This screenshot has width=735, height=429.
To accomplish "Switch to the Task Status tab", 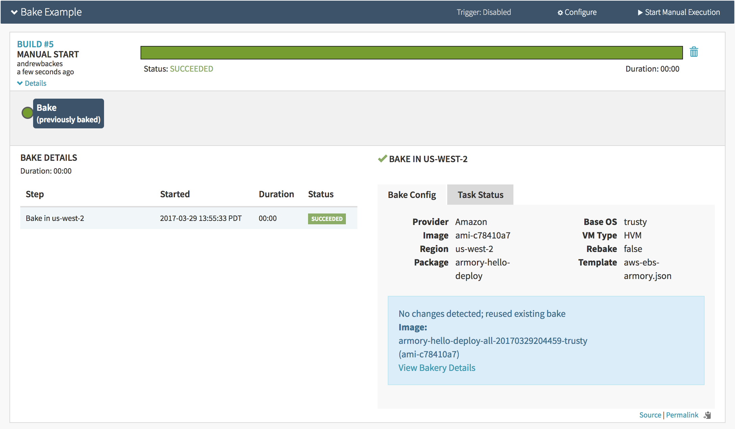I will 480,195.
